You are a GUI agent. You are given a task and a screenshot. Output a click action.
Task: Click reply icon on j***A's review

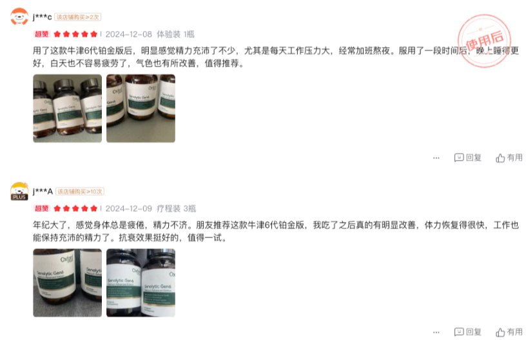pyautogui.click(x=459, y=332)
